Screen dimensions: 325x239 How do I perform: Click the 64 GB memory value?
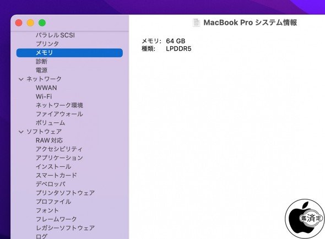point(176,41)
